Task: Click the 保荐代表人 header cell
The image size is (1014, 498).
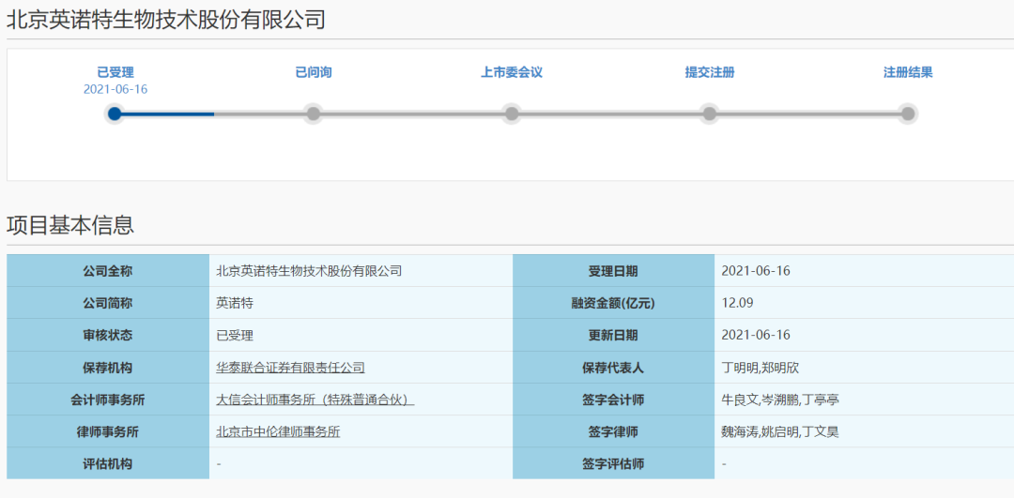Action: click(613, 368)
